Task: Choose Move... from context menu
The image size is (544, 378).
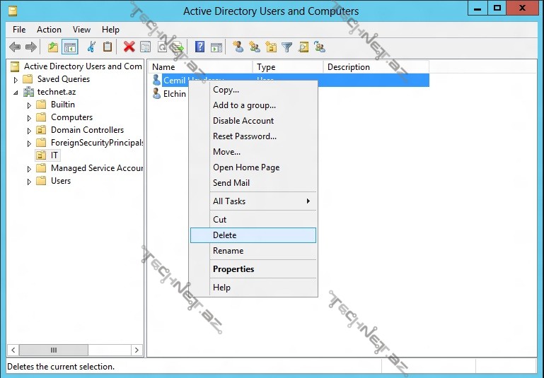Action: [x=253, y=152]
